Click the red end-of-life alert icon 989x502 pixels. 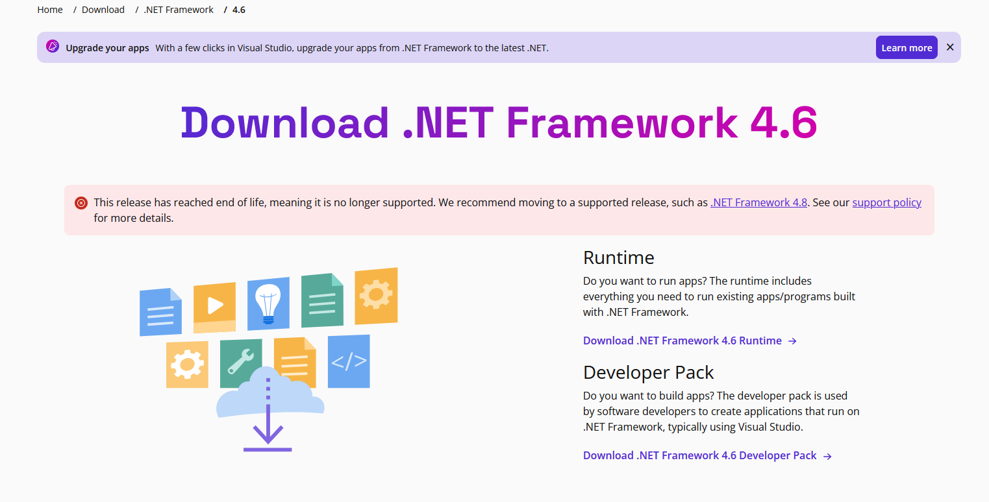pyautogui.click(x=81, y=202)
